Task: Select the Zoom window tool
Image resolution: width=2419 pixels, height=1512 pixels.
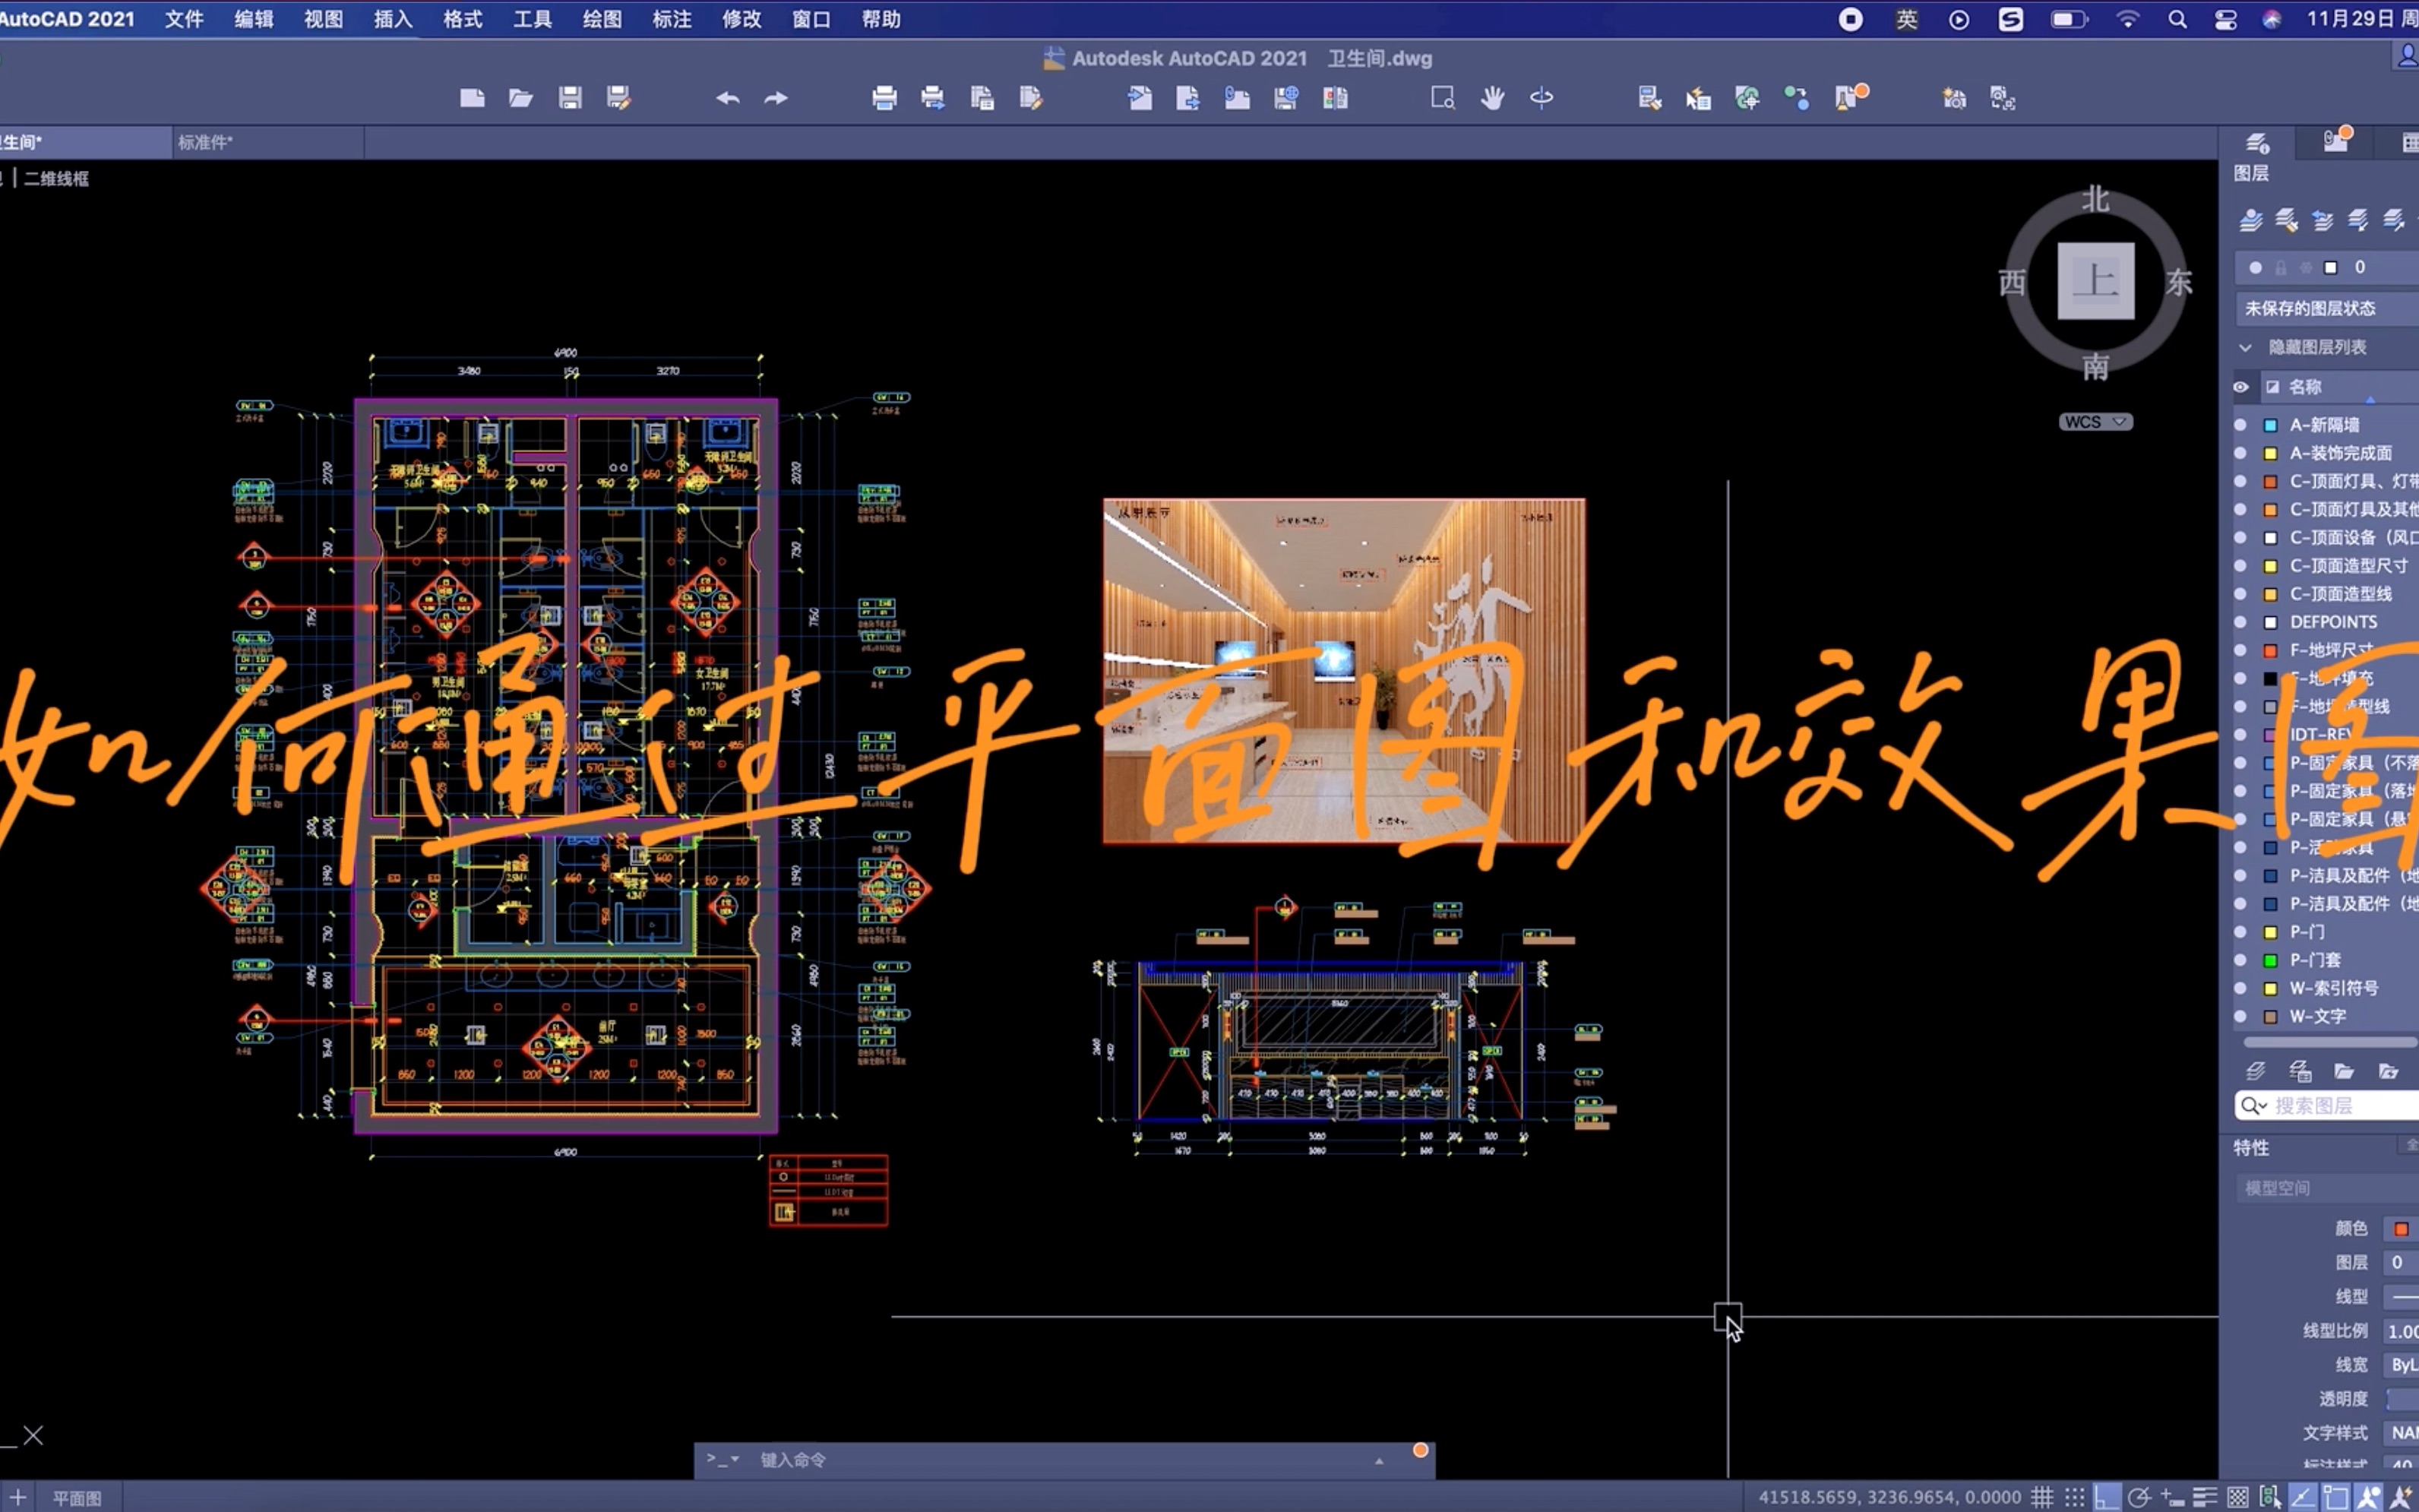Action: [x=1443, y=98]
